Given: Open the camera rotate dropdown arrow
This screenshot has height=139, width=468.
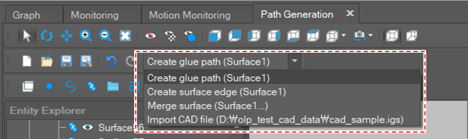Looking at the screenshot, I should [370, 35].
